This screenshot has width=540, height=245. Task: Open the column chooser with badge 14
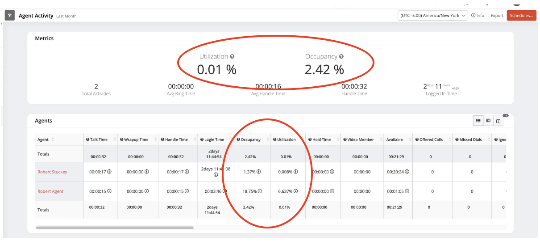tap(498, 121)
